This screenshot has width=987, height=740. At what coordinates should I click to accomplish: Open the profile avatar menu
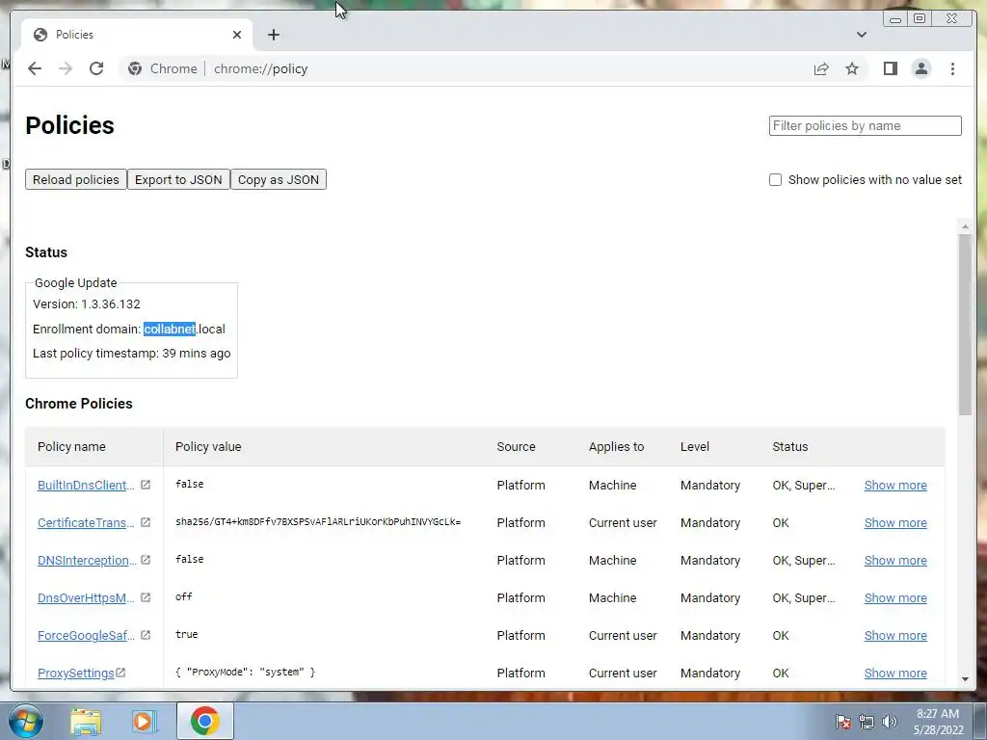click(x=920, y=68)
